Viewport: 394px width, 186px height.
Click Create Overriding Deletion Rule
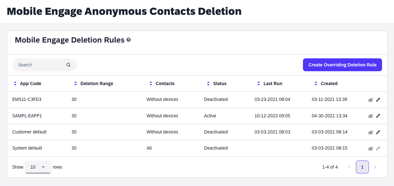point(342,64)
